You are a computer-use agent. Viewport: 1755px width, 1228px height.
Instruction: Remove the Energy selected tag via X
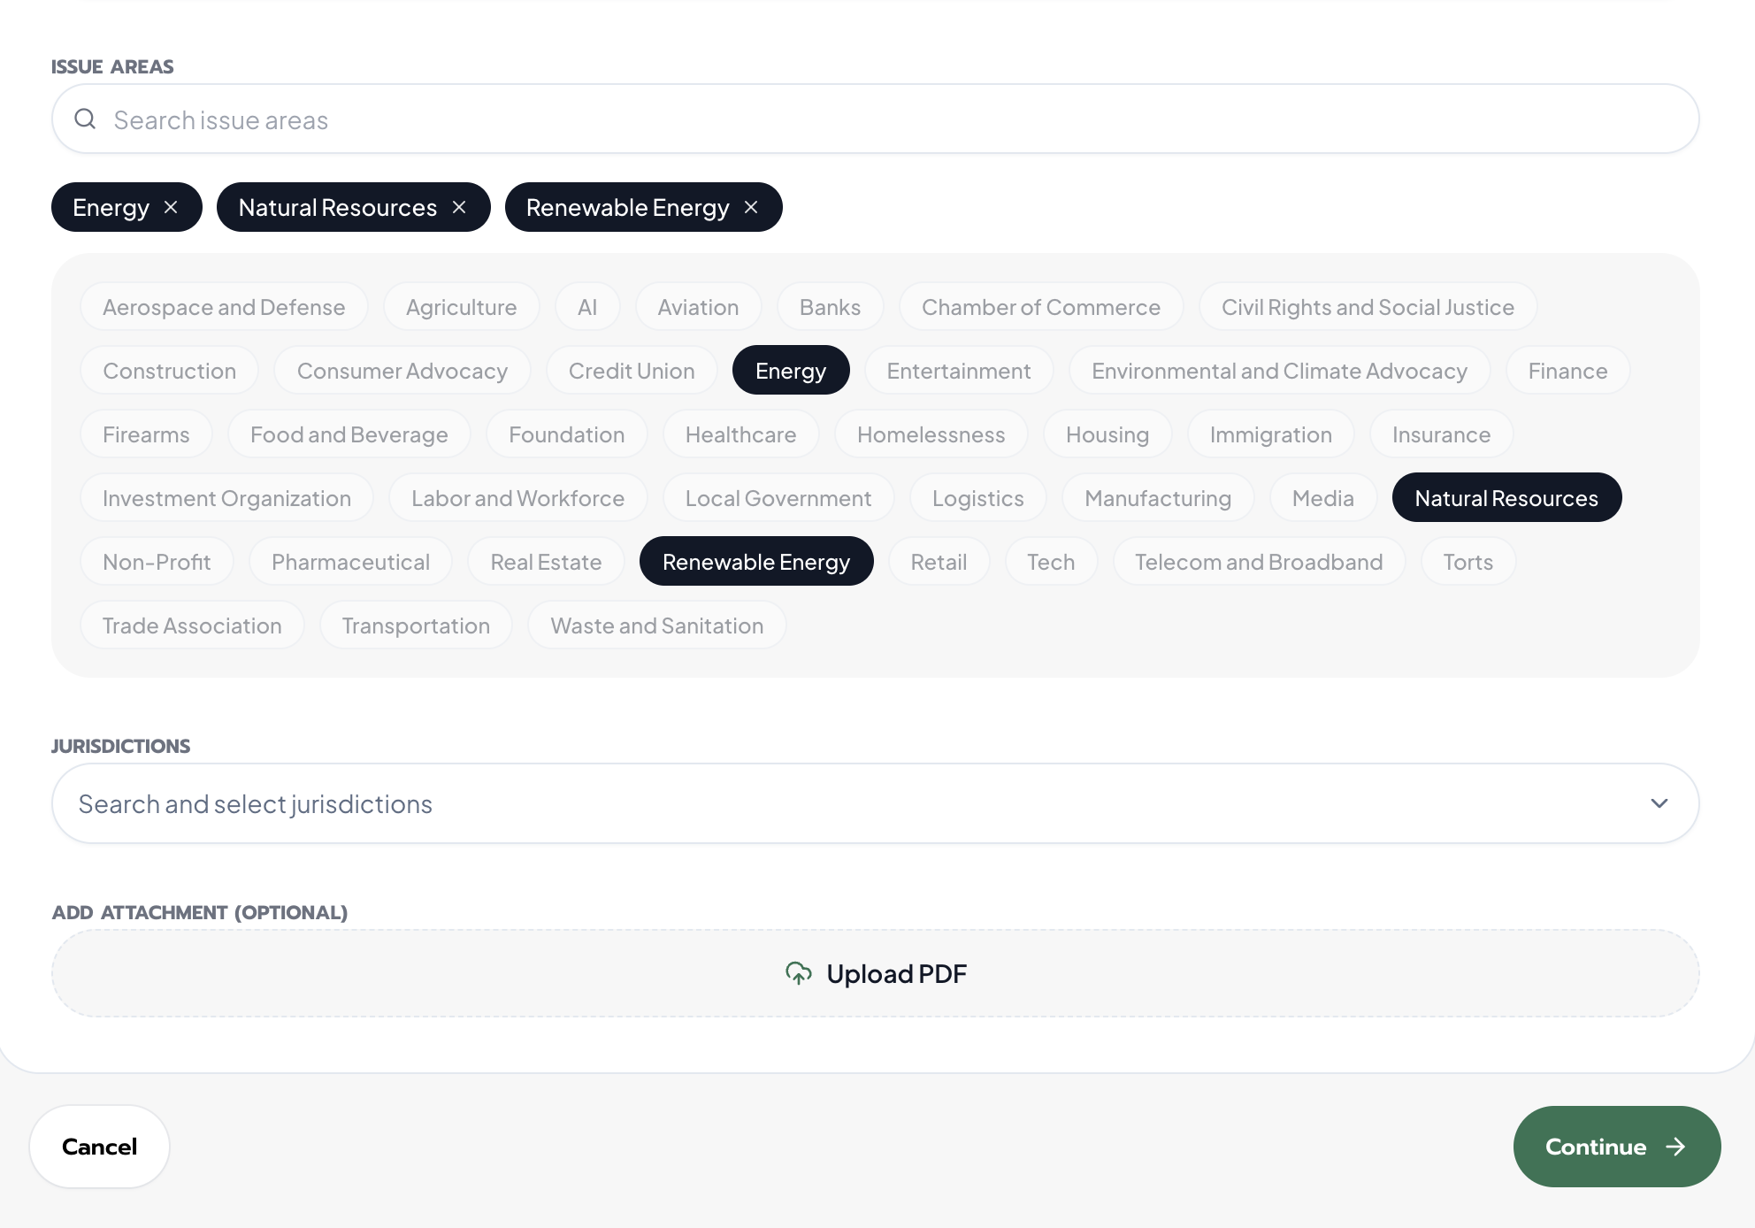[171, 207]
